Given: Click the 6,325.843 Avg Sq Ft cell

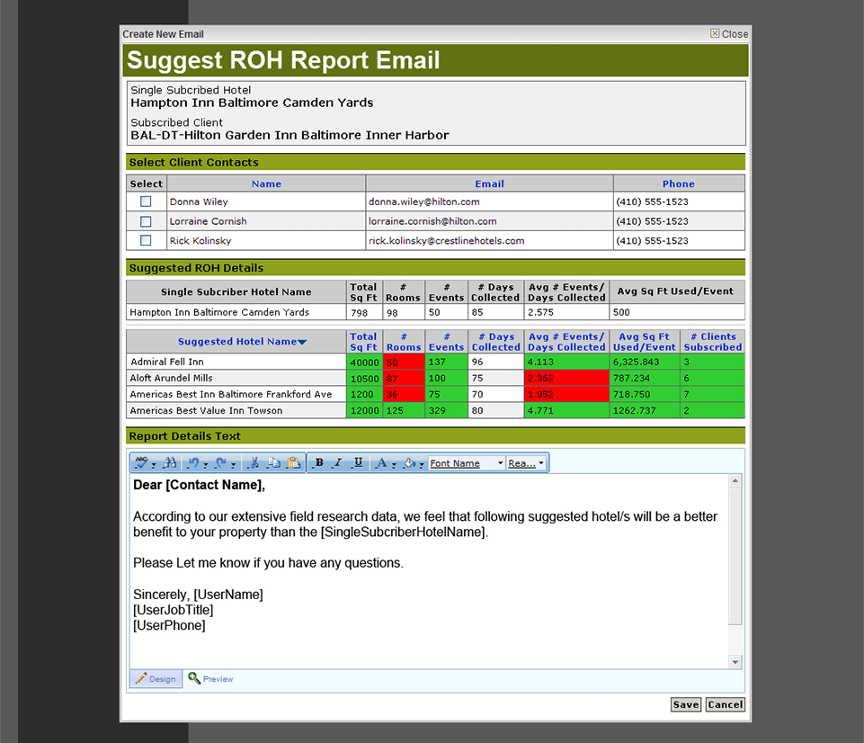Looking at the screenshot, I should click(x=644, y=363).
